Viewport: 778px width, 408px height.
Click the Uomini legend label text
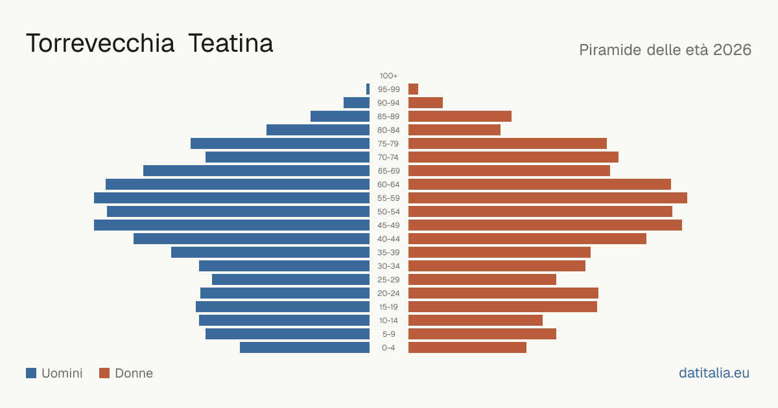pyautogui.click(x=62, y=373)
